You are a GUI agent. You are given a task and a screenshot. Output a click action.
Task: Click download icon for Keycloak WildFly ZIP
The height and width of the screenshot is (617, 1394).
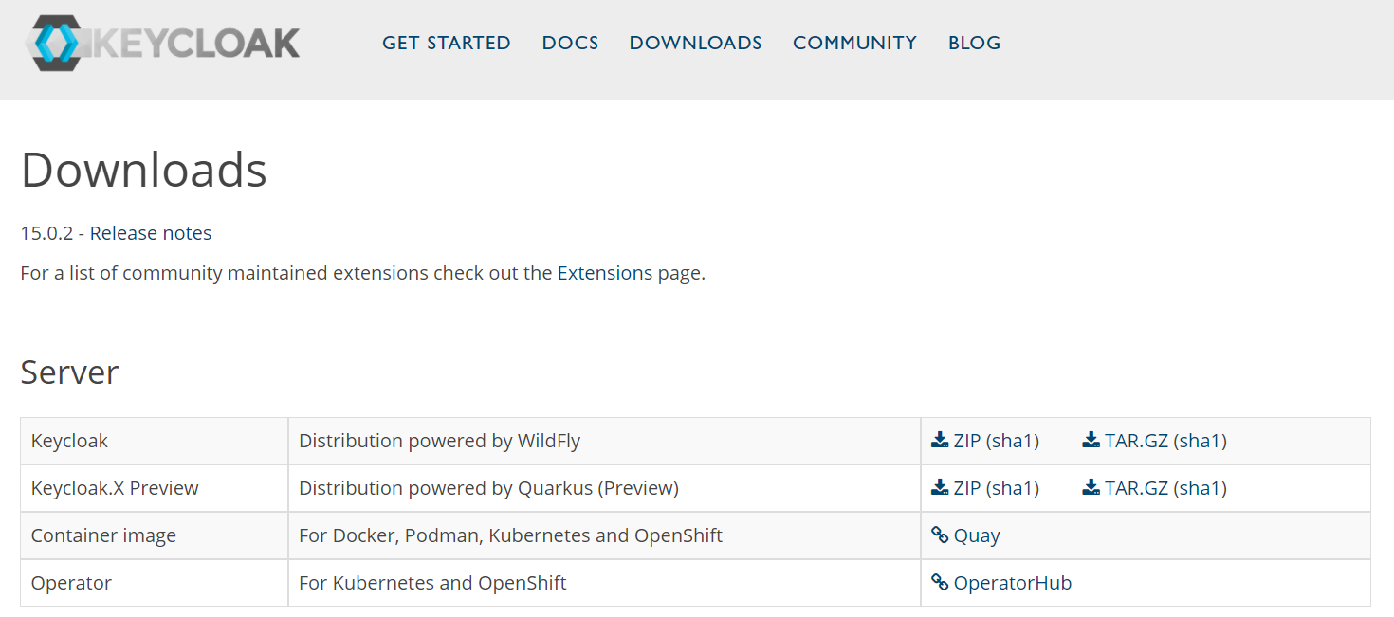click(x=940, y=440)
